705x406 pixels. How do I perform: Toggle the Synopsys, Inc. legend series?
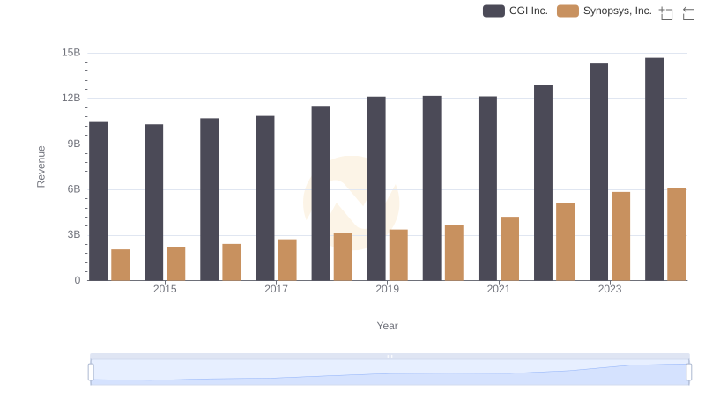point(605,11)
